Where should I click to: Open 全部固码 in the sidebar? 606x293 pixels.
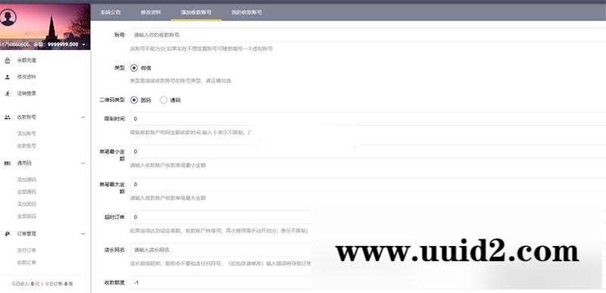(27, 217)
